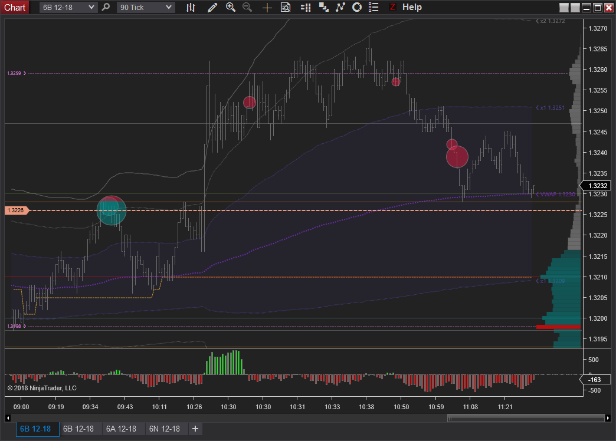Select the x1 1.3209 band label

551,281
